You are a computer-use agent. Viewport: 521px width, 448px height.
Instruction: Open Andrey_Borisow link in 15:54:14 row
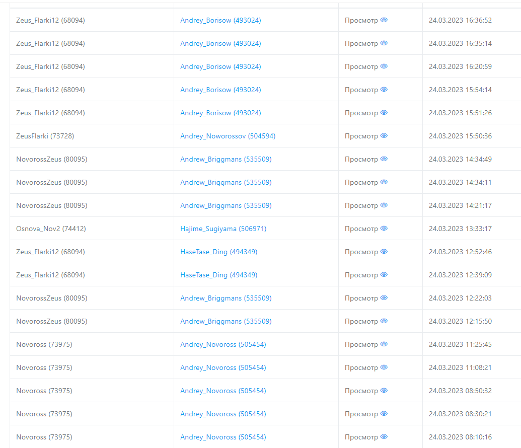pyautogui.click(x=220, y=90)
